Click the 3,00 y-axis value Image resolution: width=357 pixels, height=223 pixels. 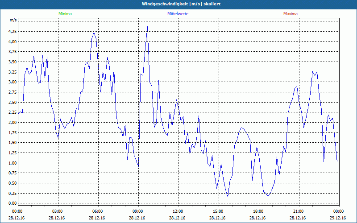coord(12,82)
